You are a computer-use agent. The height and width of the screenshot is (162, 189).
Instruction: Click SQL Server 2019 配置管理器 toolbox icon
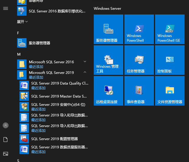click(x=24, y=139)
